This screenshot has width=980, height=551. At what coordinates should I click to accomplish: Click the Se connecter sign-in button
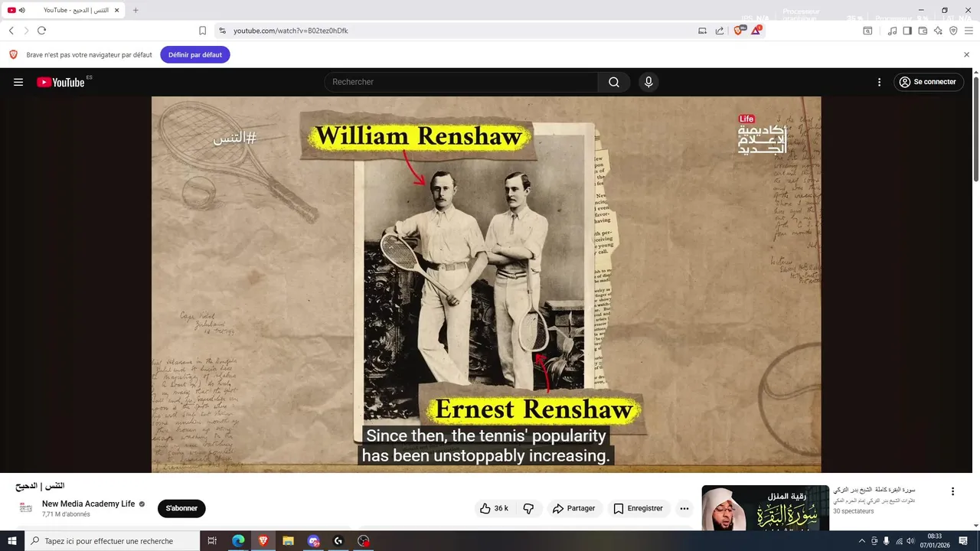tap(928, 82)
